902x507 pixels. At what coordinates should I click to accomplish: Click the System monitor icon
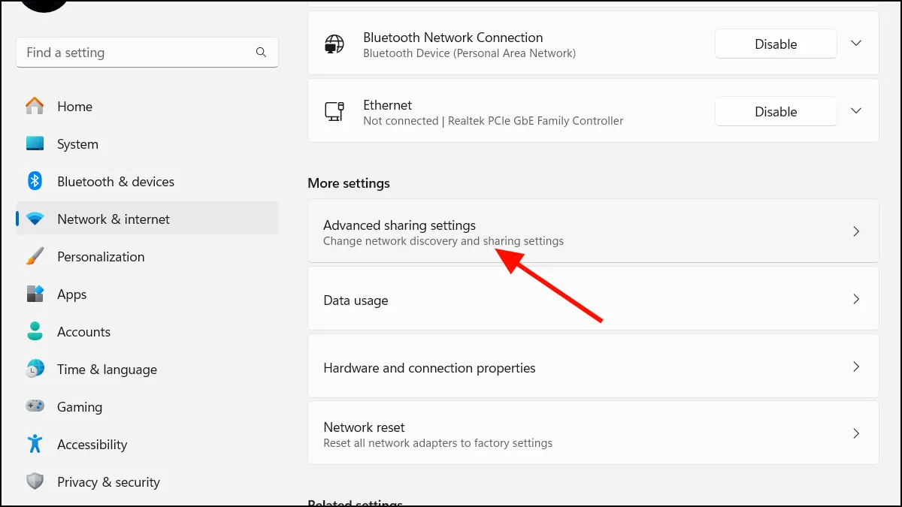(x=35, y=144)
